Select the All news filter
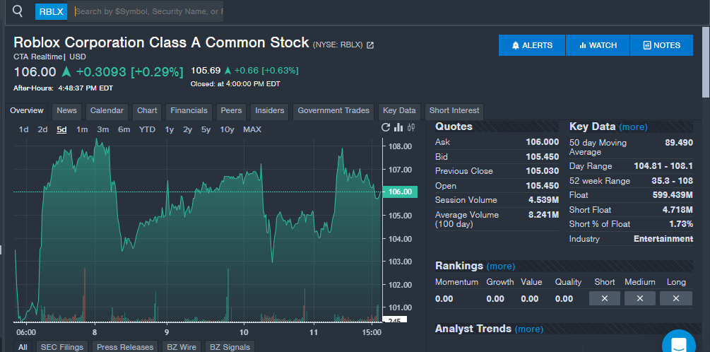The width and height of the screenshot is (710, 352). pyautogui.click(x=23, y=346)
